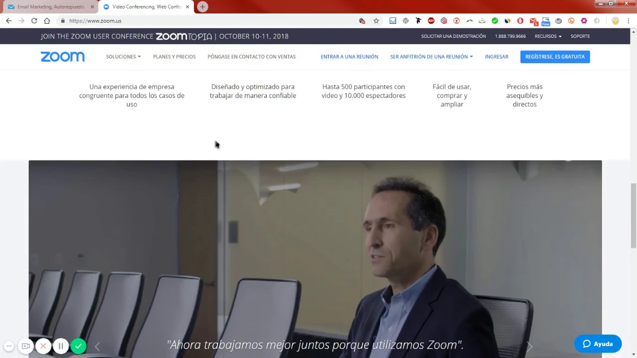Open the red mail extension with badge
This screenshot has height=358, width=637.
pyautogui.click(x=533, y=21)
